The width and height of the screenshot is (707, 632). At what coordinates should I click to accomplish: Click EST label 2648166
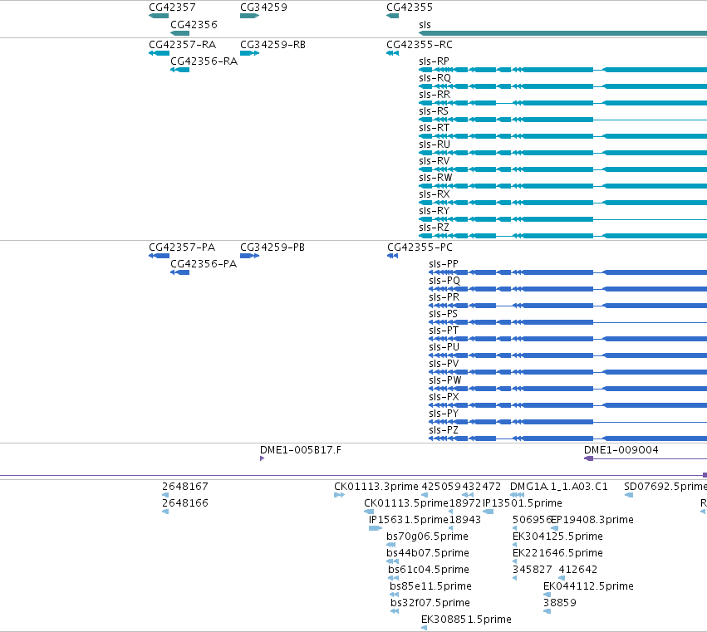[x=185, y=503]
